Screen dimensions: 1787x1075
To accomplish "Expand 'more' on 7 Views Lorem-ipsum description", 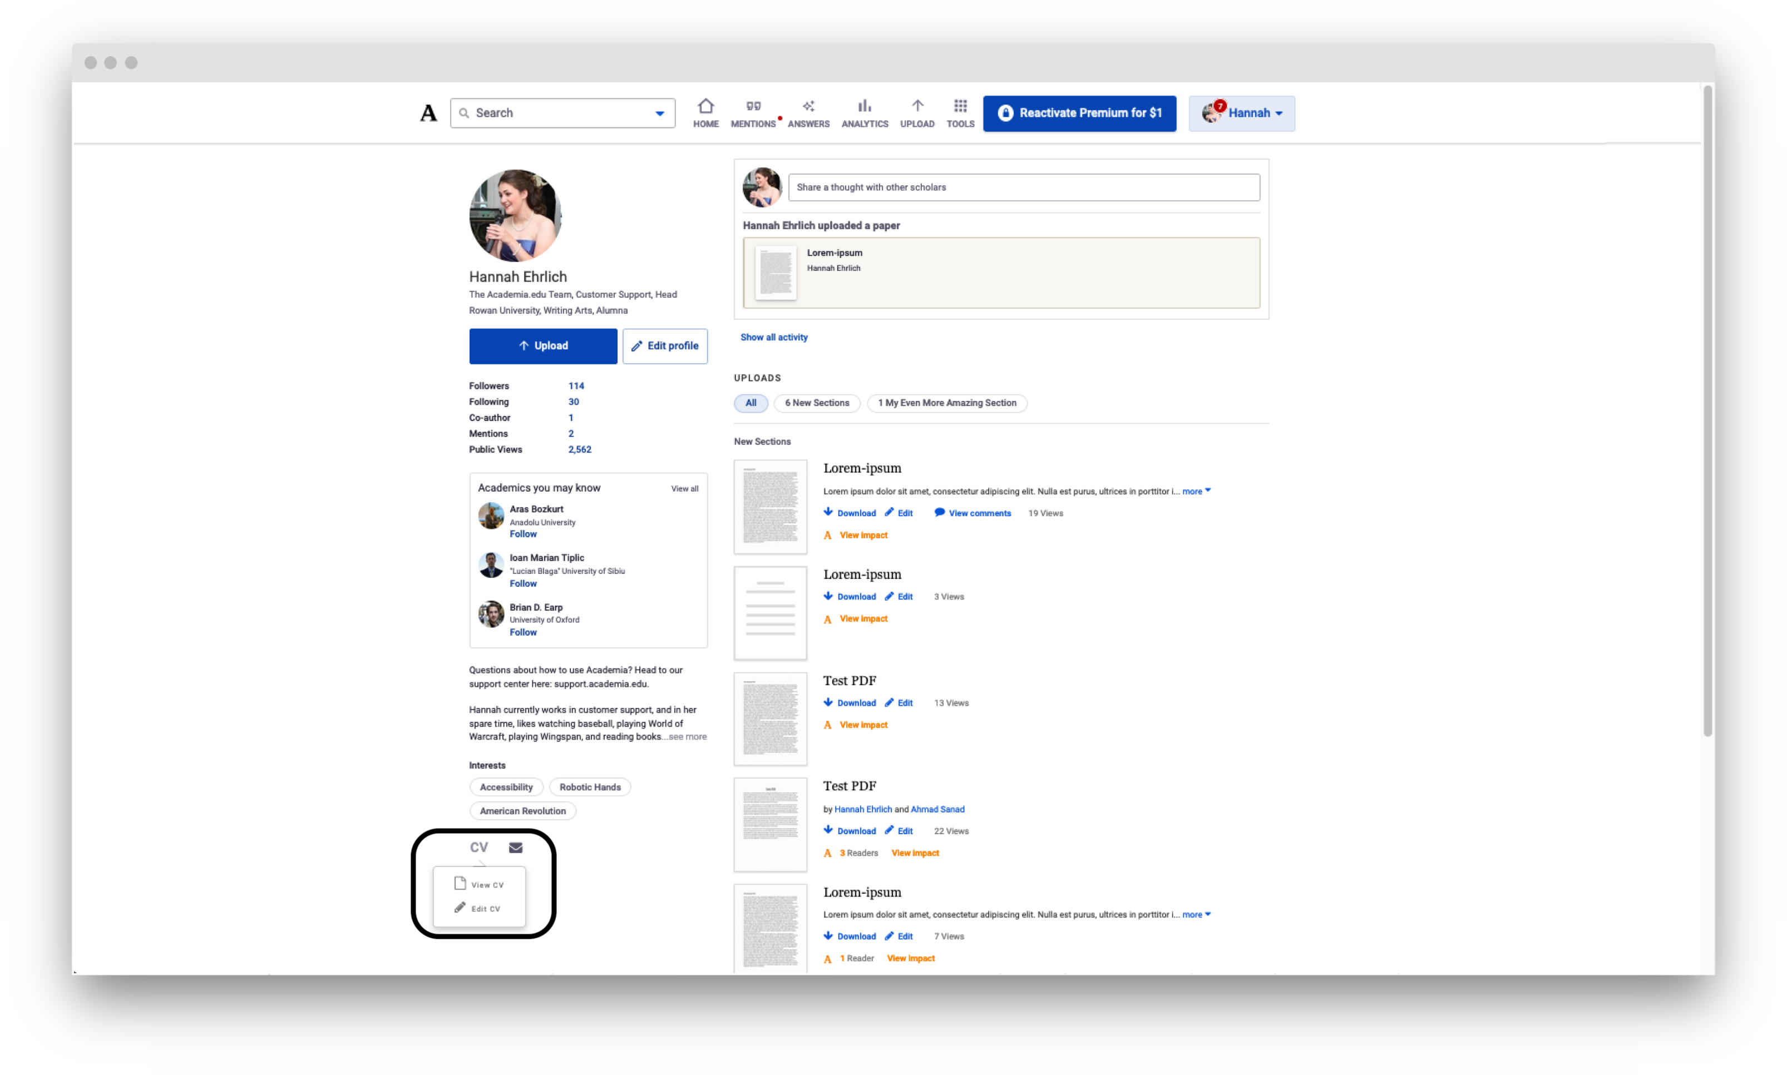I will (1196, 914).
